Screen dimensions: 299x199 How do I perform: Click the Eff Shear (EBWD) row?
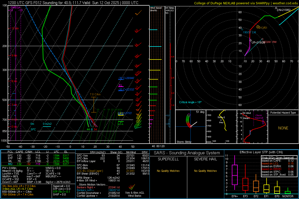coord(113,174)
